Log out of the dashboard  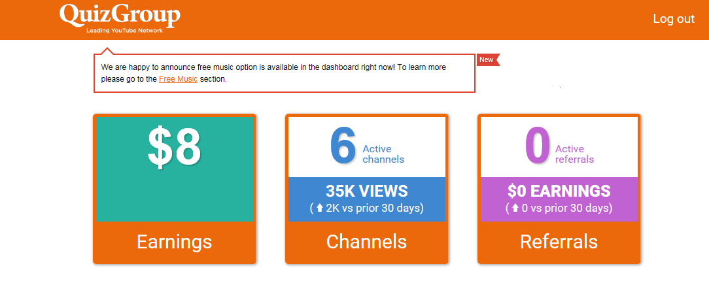coord(674,18)
